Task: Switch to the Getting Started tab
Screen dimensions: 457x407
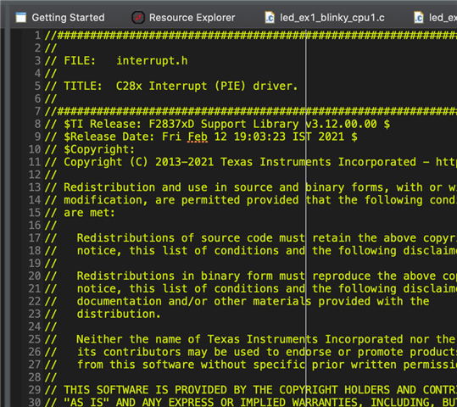Action: click(60, 18)
